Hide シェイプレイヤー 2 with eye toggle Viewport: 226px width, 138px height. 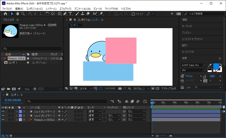tap(3, 111)
